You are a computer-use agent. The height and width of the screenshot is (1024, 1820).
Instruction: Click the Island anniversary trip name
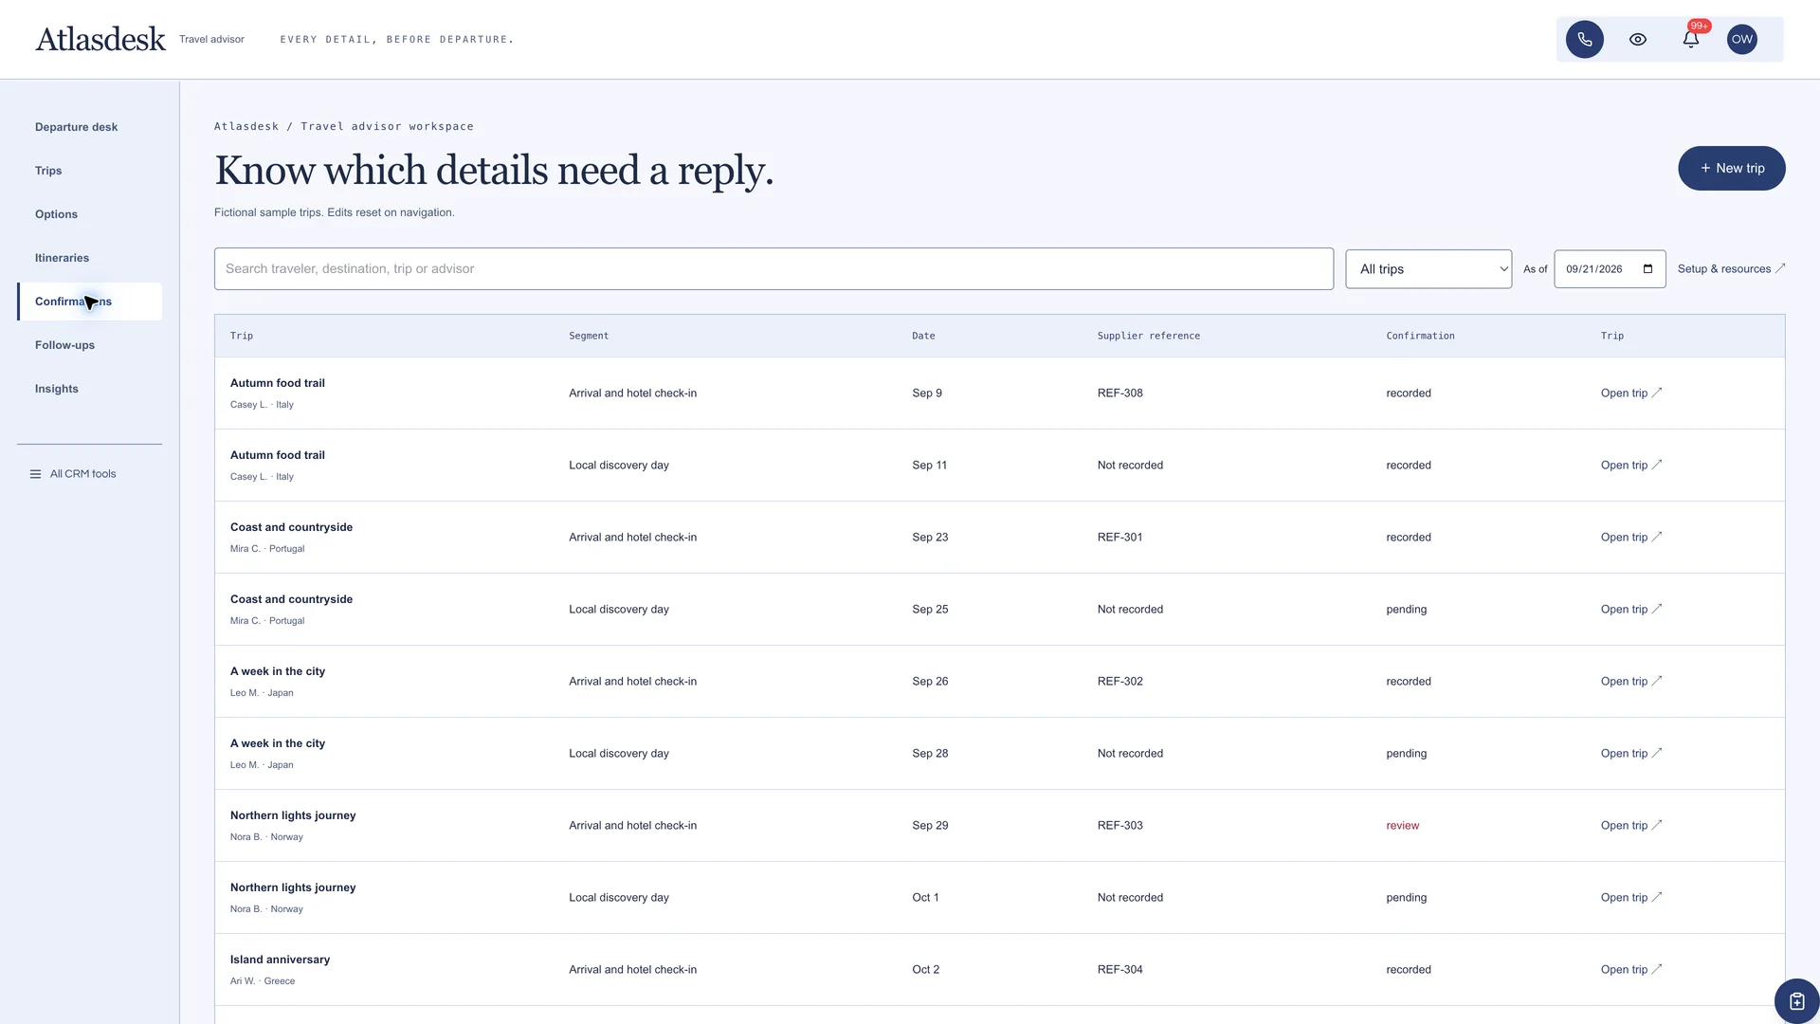tap(280, 960)
